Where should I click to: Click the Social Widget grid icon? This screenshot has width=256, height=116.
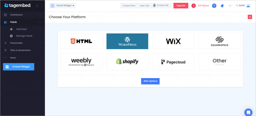[x=52, y=6]
